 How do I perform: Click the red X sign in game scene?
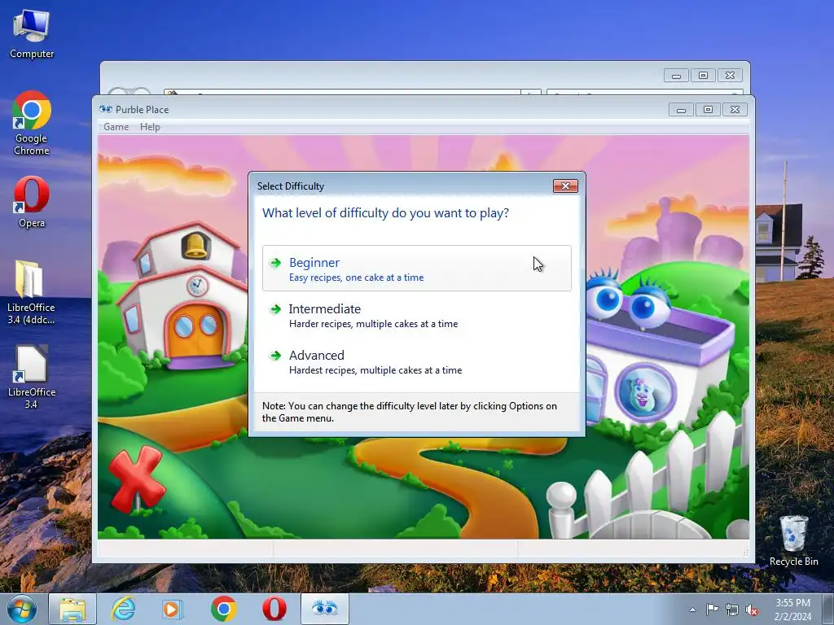pos(136,479)
